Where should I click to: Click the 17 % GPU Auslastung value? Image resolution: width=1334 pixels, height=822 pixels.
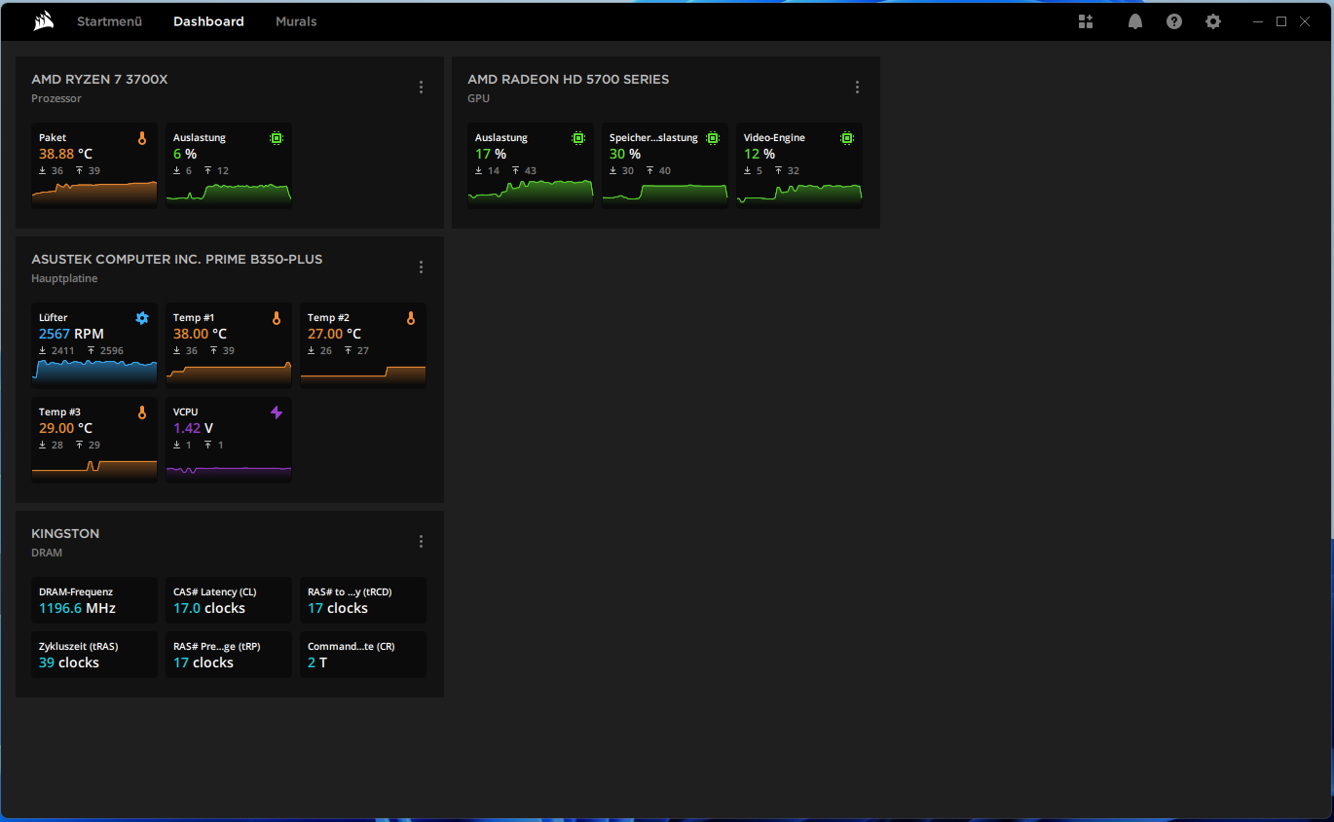click(x=491, y=154)
